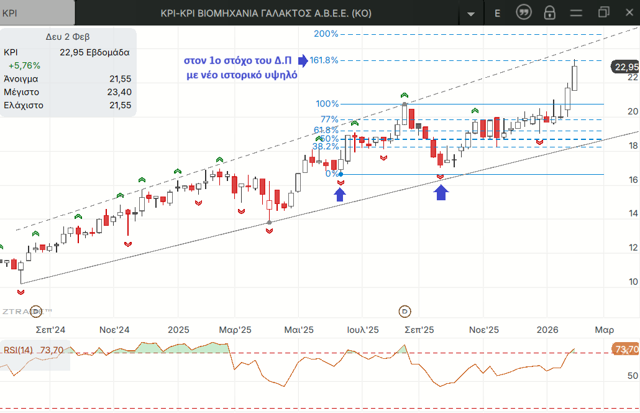Open the symbol dropdown arrow
Image resolution: width=640 pixels, height=413 pixels.
tap(471, 13)
